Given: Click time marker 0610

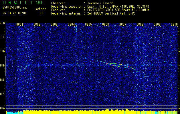Looking at the screenshot, I should tap(174, 25).
